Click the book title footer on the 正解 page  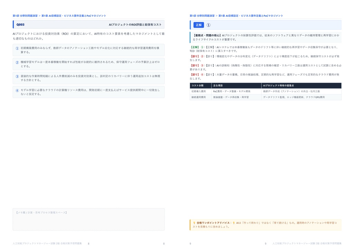(307, 243)
